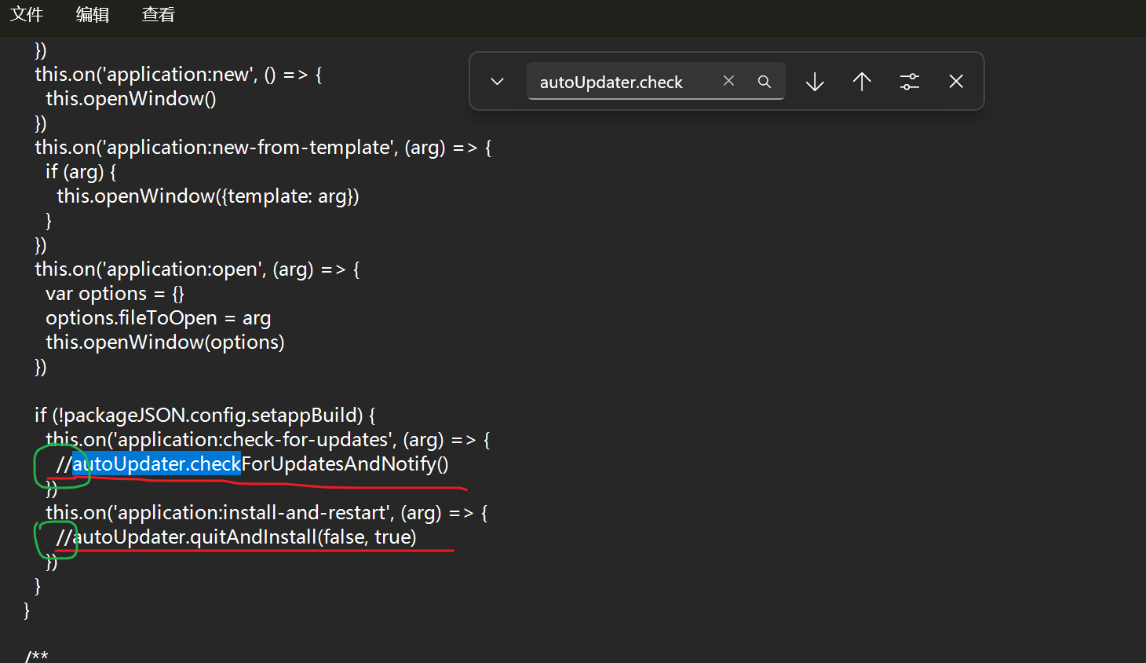
Task: Close the find bar
Action: pos(956,81)
